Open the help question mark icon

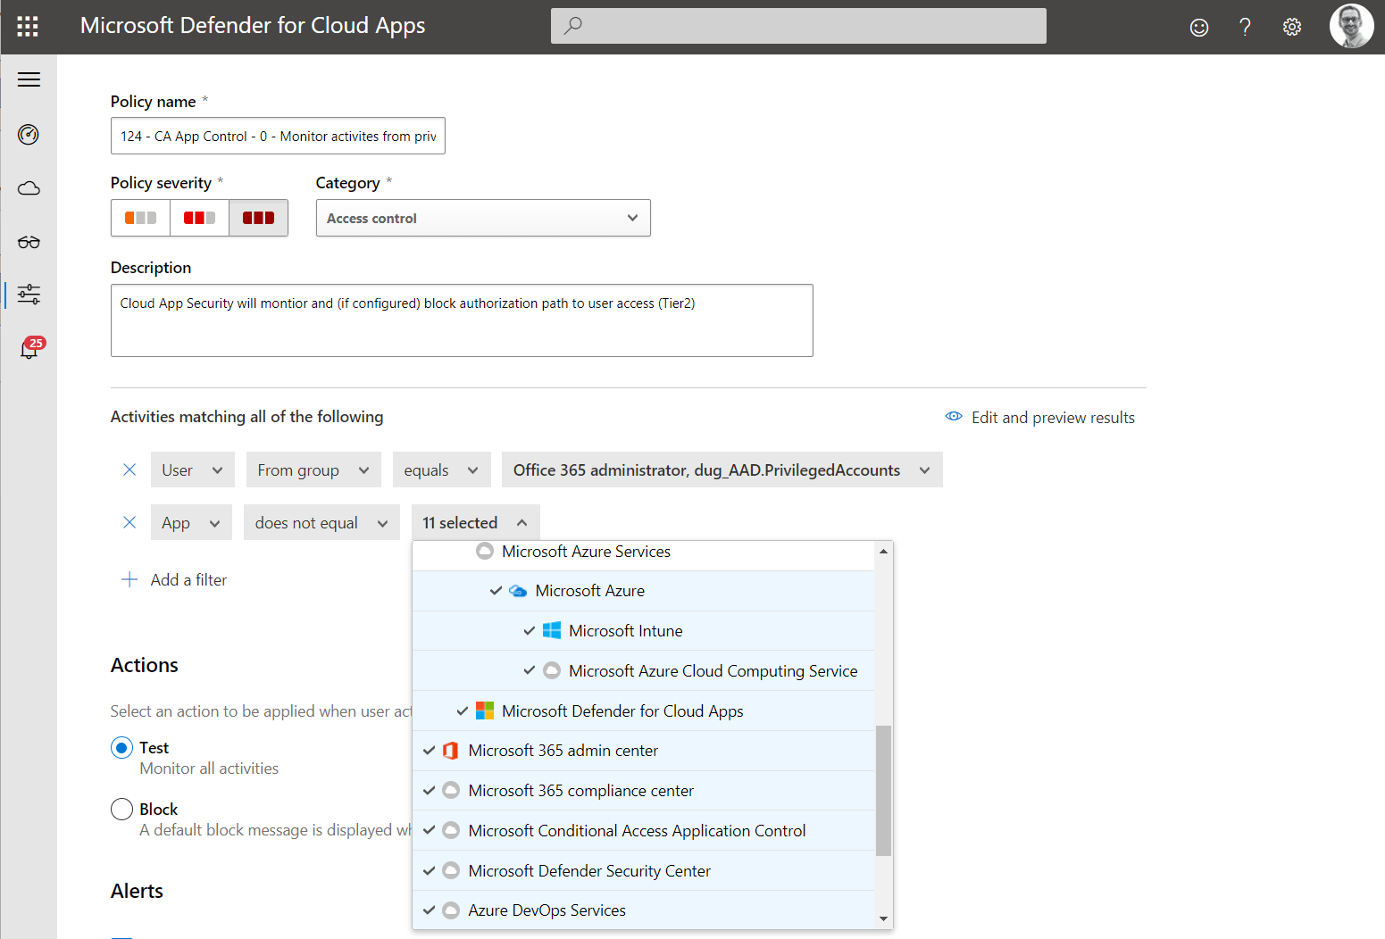1245,27
